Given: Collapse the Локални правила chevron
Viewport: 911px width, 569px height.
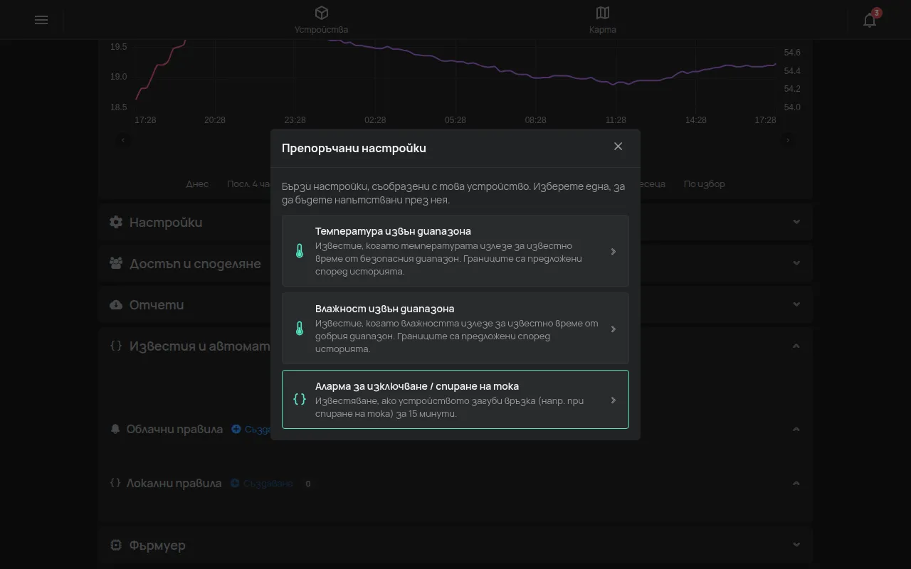Looking at the screenshot, I should coord(796,484).
